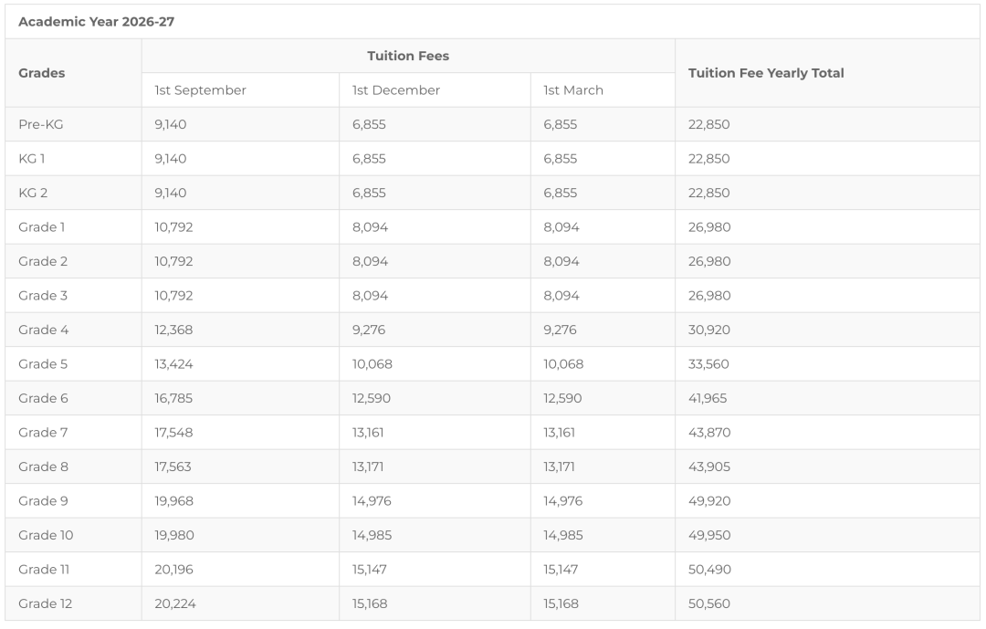
Task: Click the Academic Year 2026-27 title
Action: [x=96, y=21]
